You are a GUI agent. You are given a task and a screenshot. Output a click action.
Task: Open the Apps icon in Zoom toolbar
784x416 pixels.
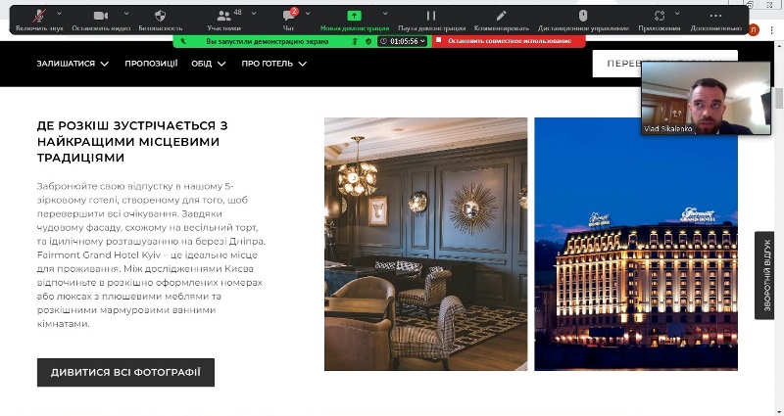click(660, 16)
